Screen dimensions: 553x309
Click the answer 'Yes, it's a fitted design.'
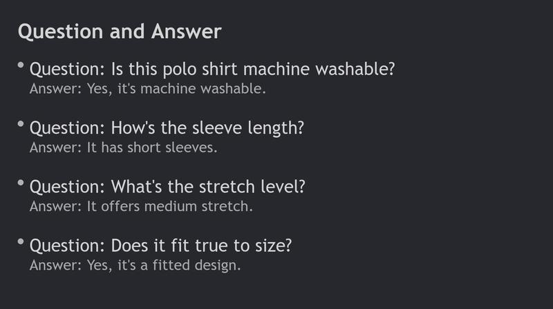point(135,266)
